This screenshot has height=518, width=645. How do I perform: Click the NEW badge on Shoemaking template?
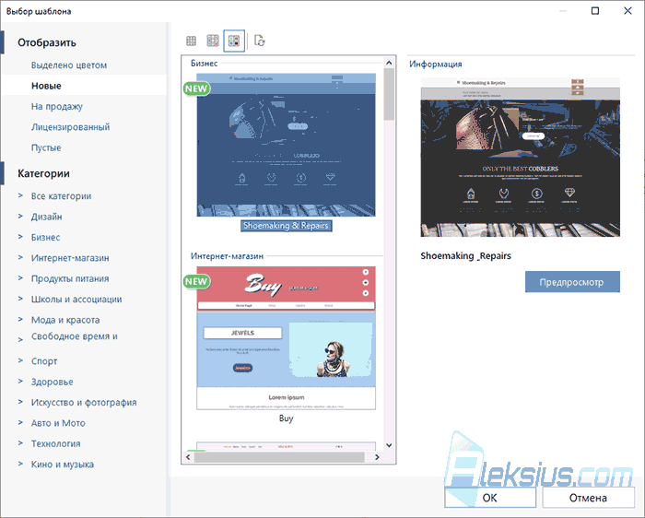point(196,88)
